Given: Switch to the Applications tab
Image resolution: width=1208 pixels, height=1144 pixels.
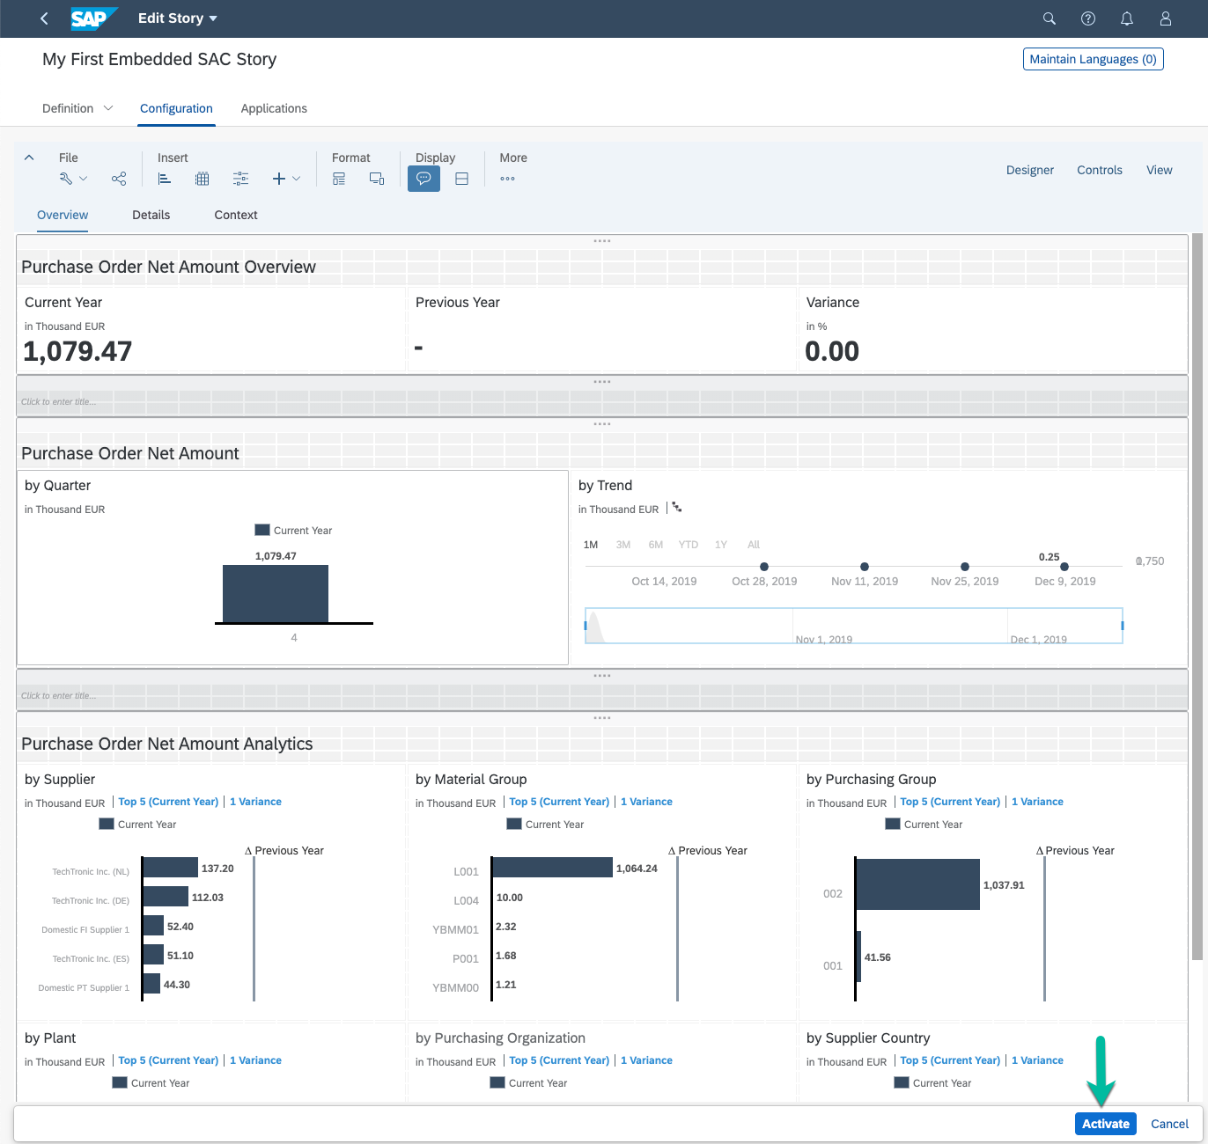Looking at the screenshot, I should pyautogui.click(x=274, y=108).
